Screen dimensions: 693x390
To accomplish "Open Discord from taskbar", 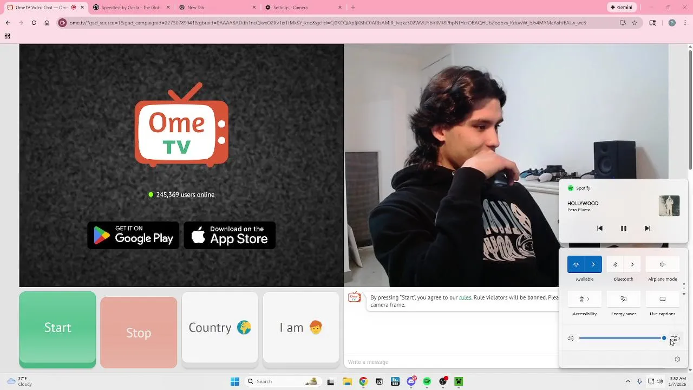I will coord(411,381).
